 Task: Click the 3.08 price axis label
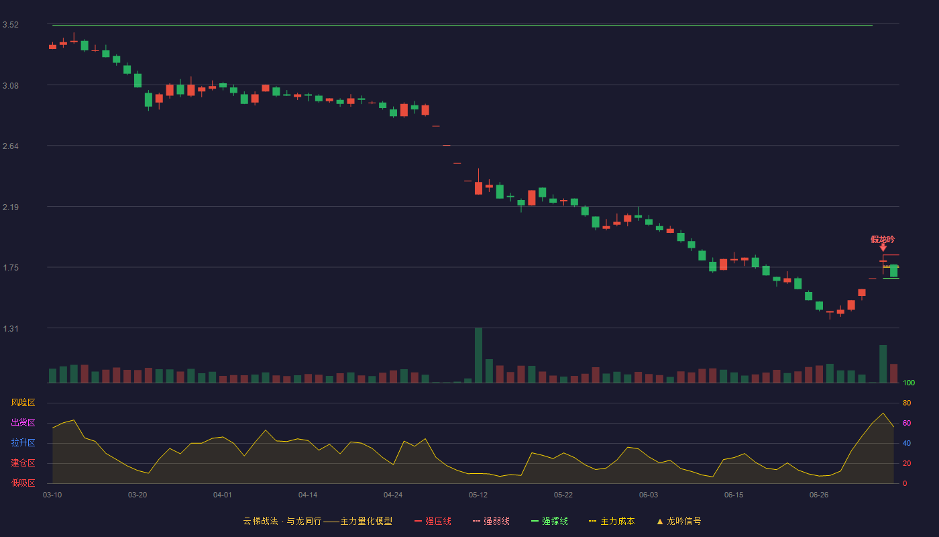[11, 86]
